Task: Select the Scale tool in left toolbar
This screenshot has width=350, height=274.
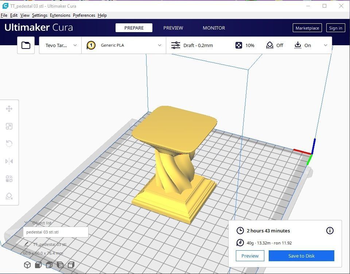Action: [x=9, y=126]
